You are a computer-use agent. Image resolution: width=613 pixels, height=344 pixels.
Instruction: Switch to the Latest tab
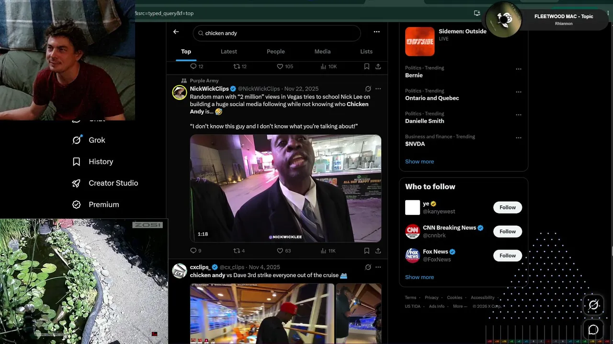tap(229, 52)
